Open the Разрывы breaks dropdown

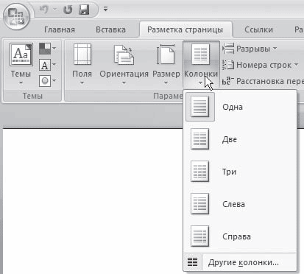250,49
